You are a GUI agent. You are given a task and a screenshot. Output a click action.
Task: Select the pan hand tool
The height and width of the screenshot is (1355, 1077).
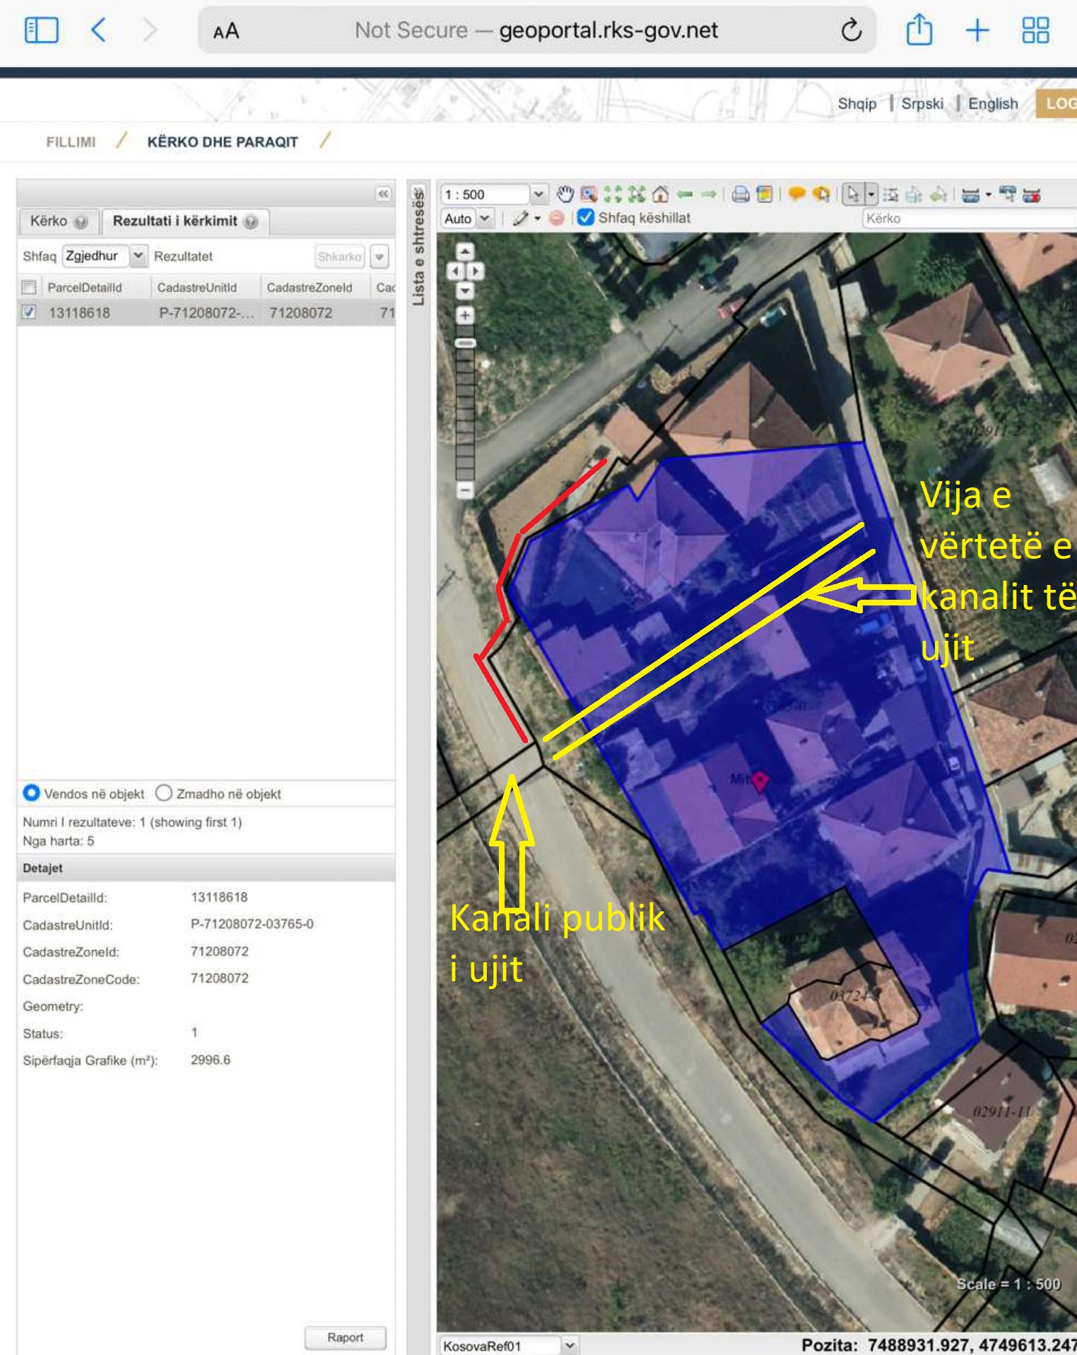[x=565, y=194]
